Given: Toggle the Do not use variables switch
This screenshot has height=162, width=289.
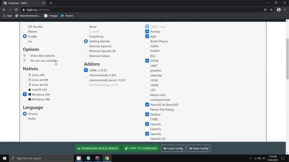Looking at the screenshot, I should (26, 60).
